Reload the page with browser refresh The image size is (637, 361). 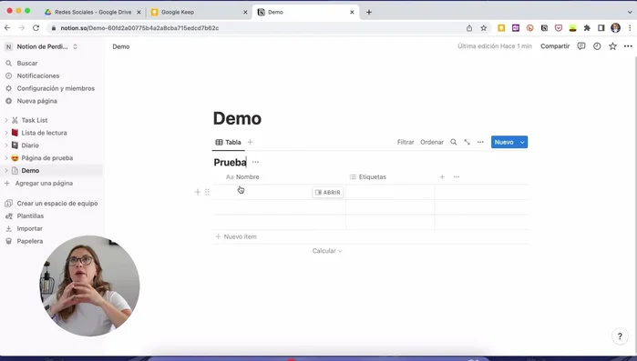pyautogui.click(x=36, y=28)
